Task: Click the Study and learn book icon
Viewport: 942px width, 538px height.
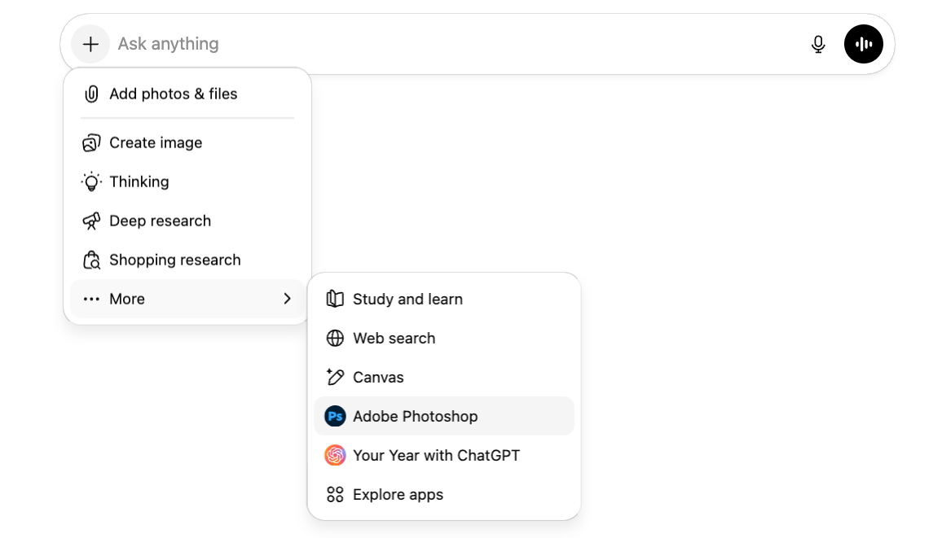Action: (x=335, y=299)
